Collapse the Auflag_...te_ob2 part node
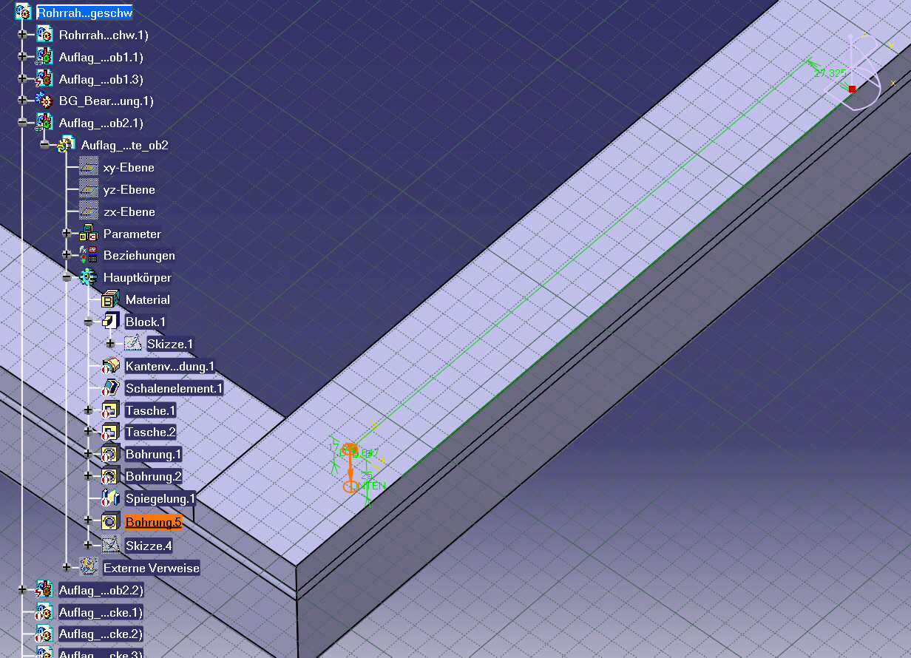The width and height of the screenshot is (911, 658). 44,145
